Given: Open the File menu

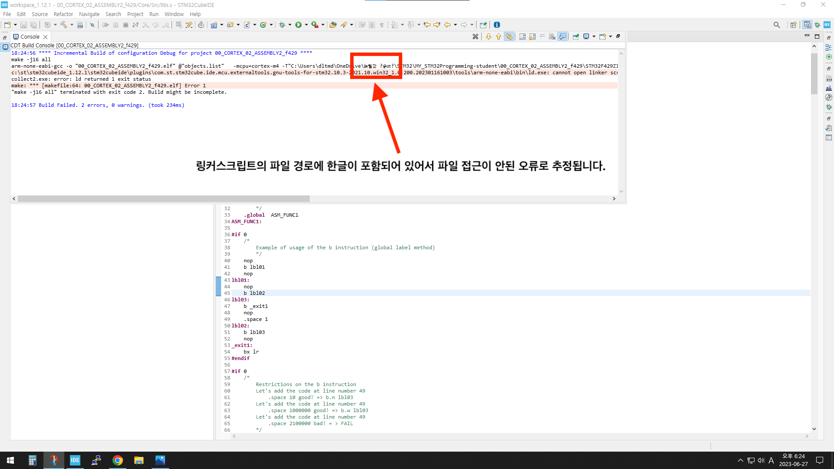Looking at the screenshot, I should (x=7, y=14).
